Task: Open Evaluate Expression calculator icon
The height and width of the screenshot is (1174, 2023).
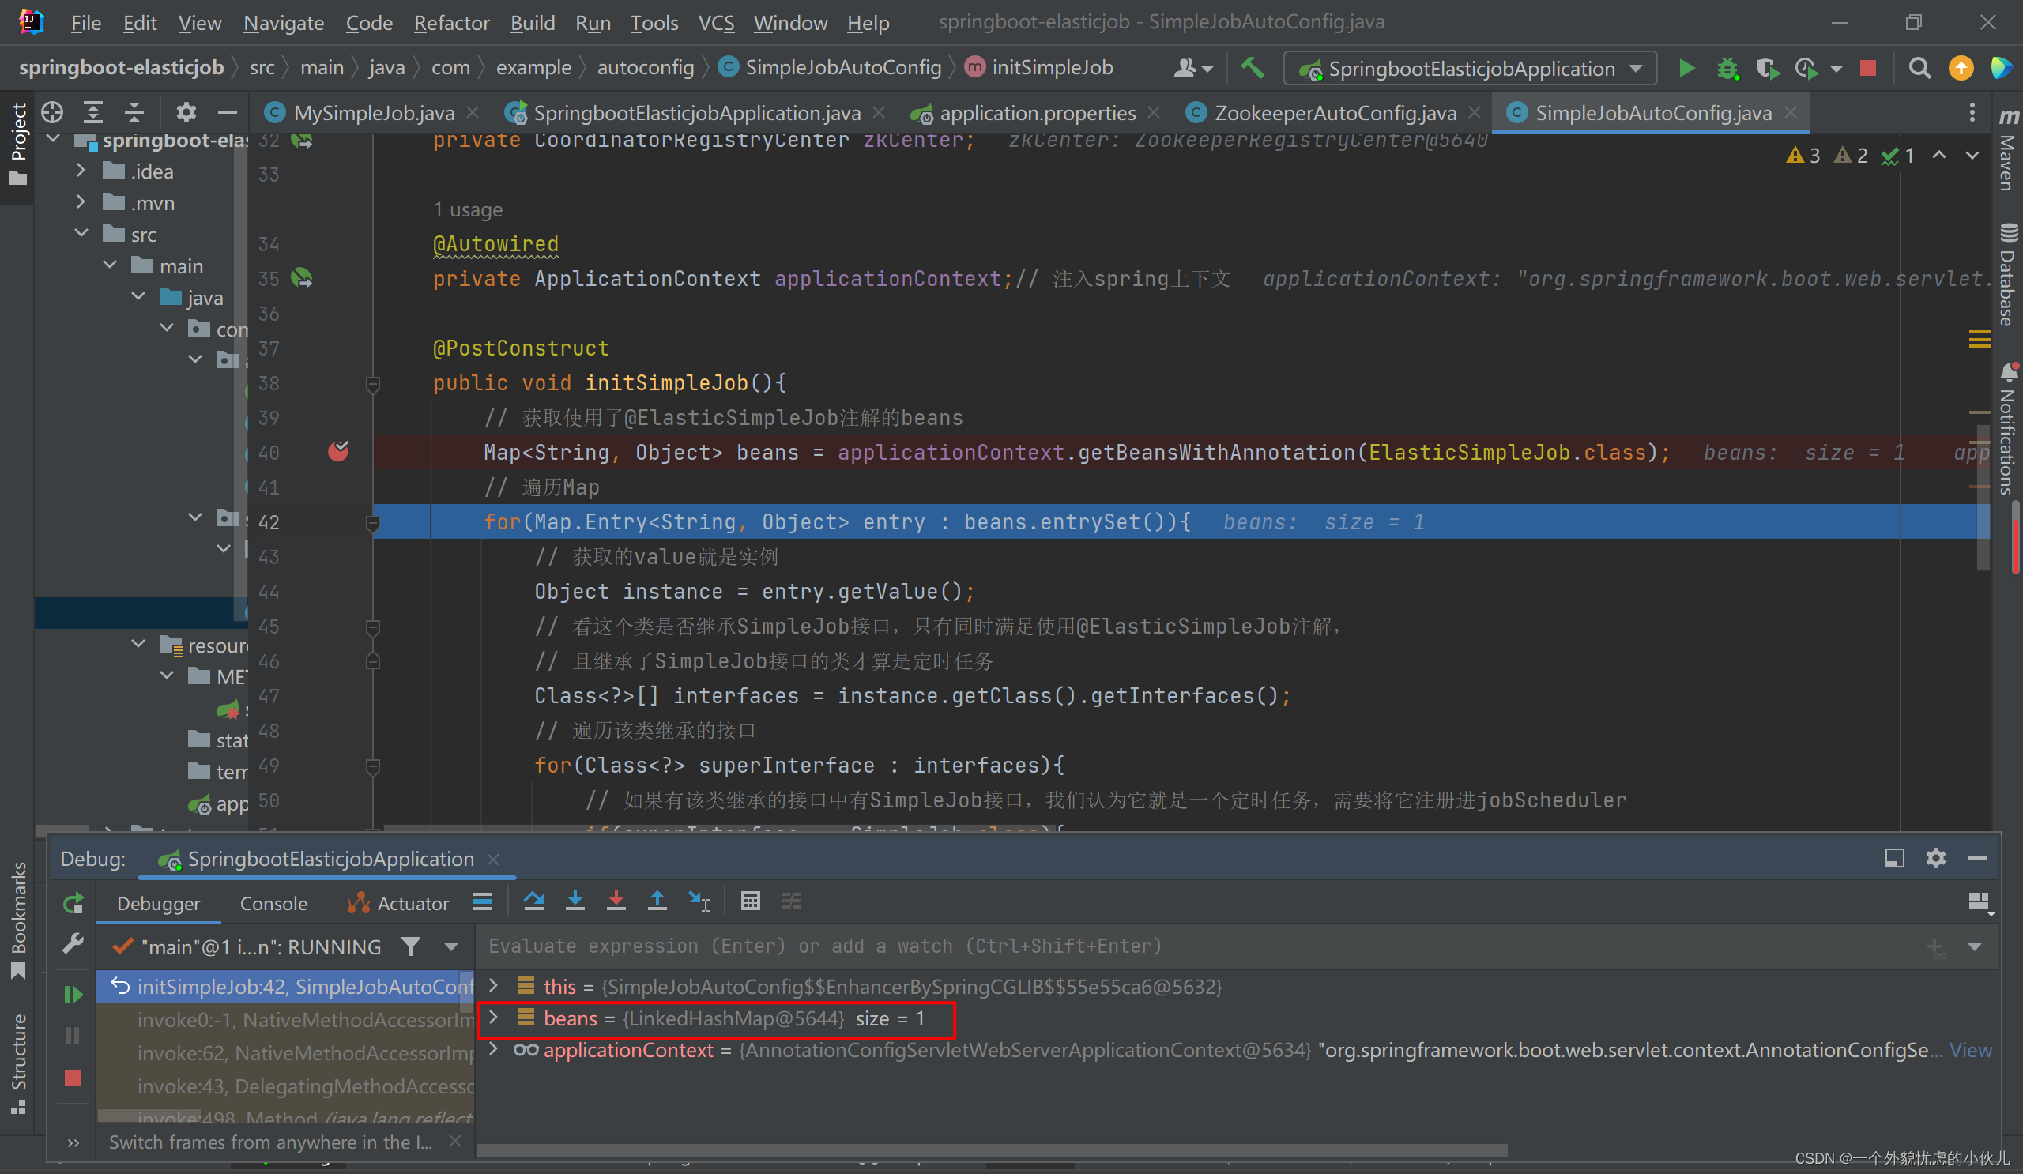Action: (751, 901)
